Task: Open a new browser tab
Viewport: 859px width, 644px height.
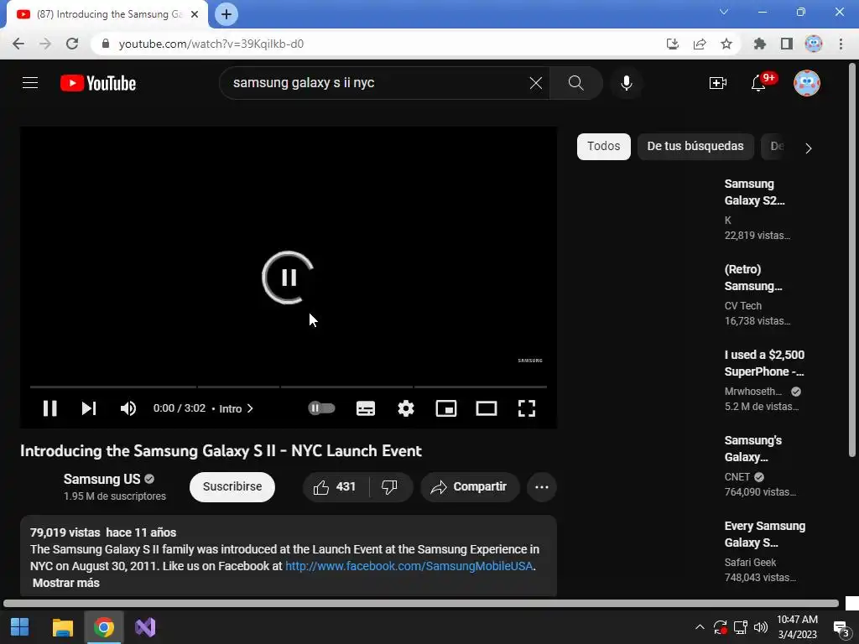Action: 226,14
